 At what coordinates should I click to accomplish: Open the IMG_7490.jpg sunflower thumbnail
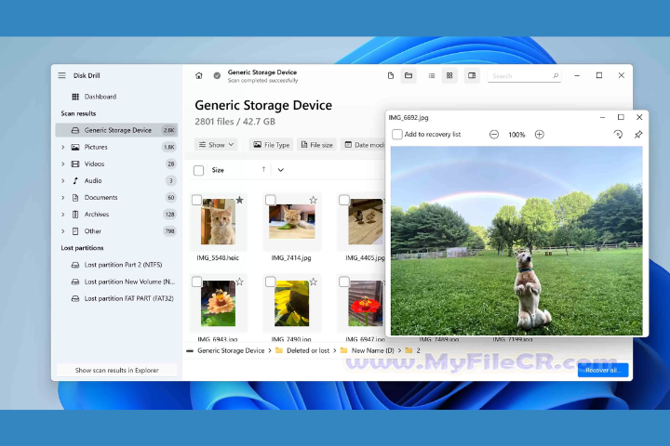[292, 304]
